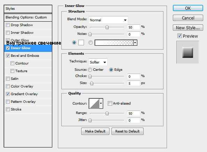Open the Bevel and Emboss settings row

tap(28, 55)
